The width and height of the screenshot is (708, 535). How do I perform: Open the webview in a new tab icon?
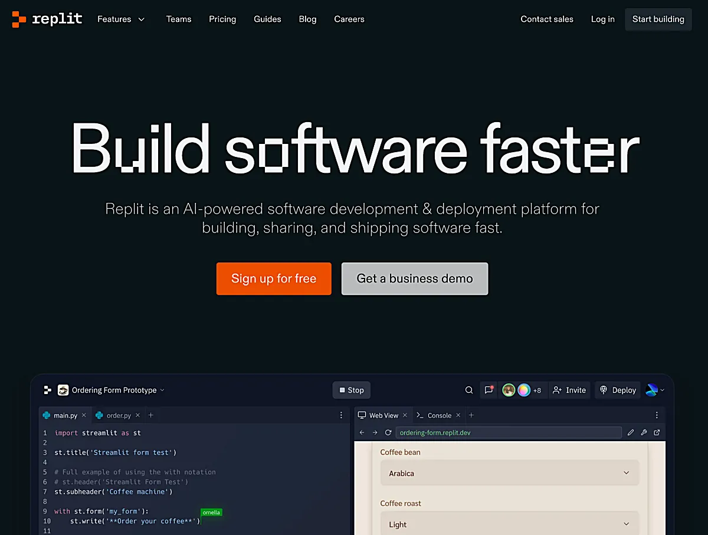pos(657,432)
